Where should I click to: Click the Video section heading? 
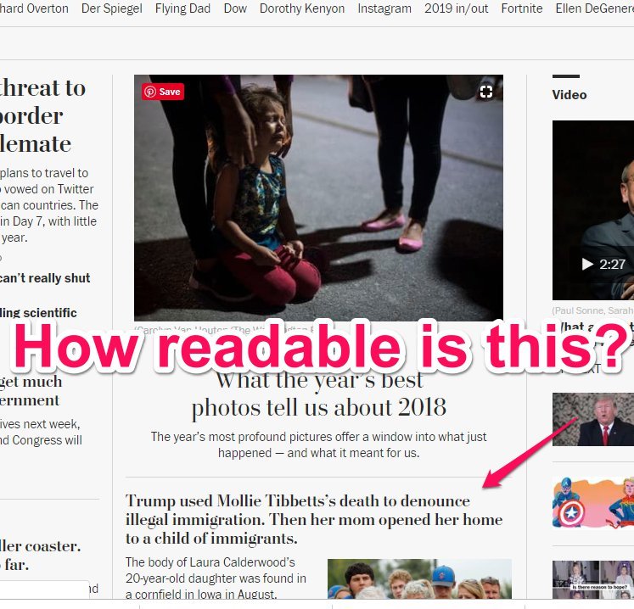(569, 95)
